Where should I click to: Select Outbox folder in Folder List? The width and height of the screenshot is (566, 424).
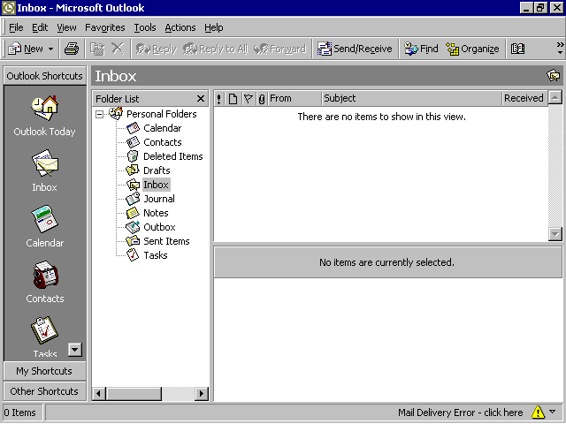(159, 227)
